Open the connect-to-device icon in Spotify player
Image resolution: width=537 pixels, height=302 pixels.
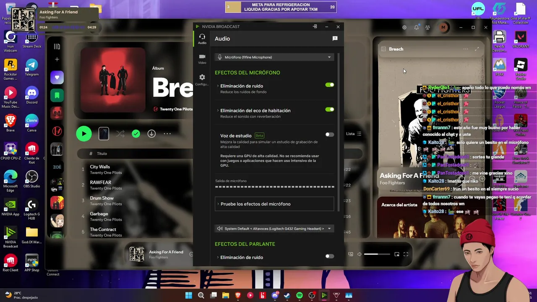tap(351, 254)
